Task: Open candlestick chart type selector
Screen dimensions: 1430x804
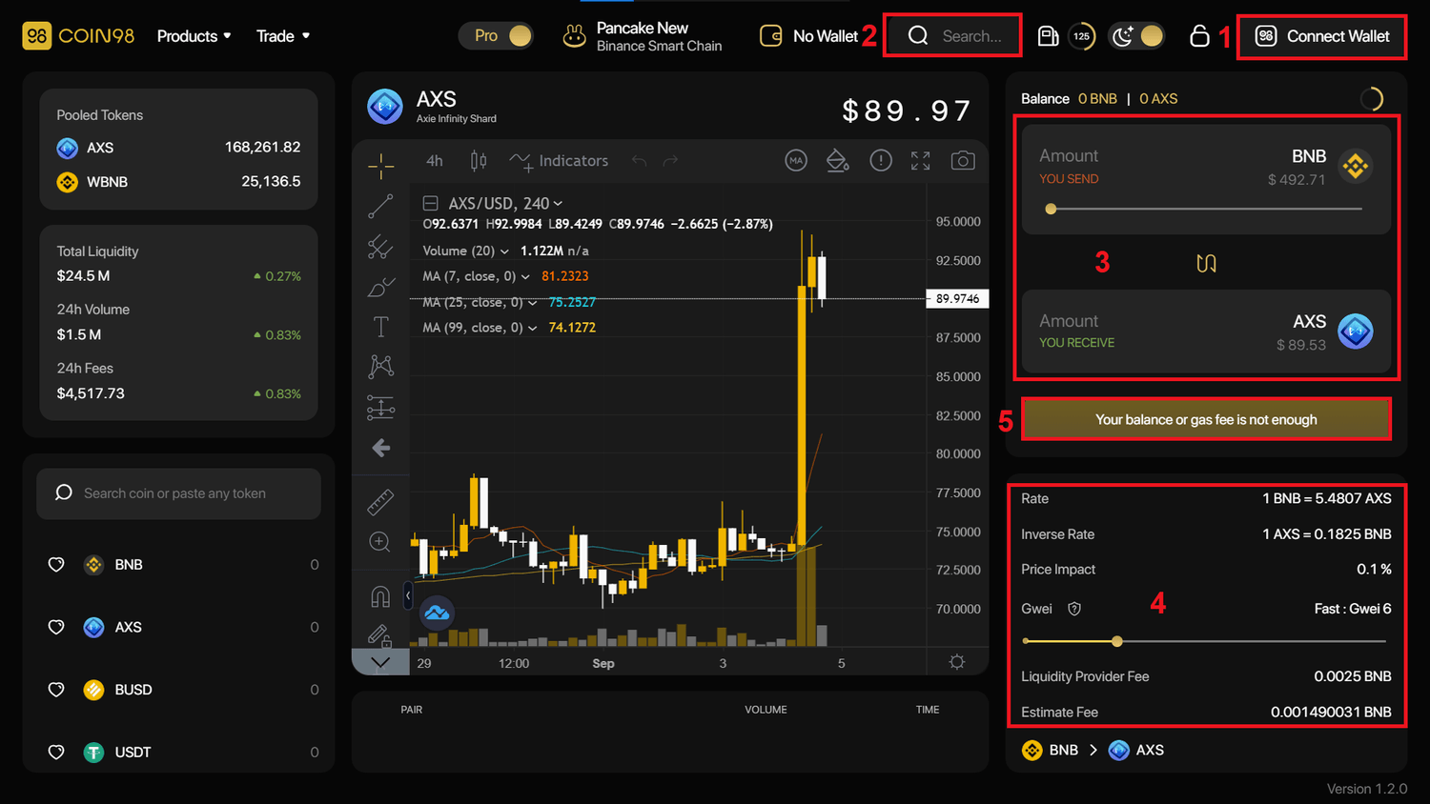Action: pos(479,161)
